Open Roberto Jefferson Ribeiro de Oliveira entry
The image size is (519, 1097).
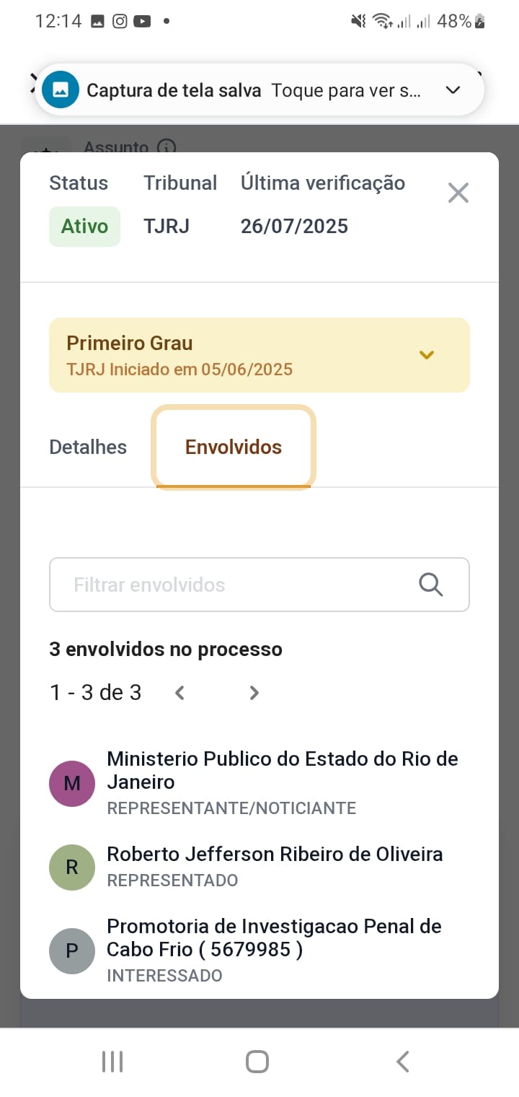(275, 855)
